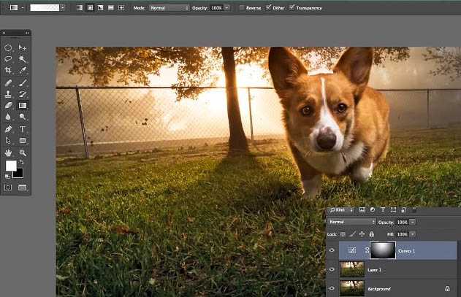This screenshot has height=297, width=461.
Task: Select the Lasso tool
Action: (x=8, y=58)
